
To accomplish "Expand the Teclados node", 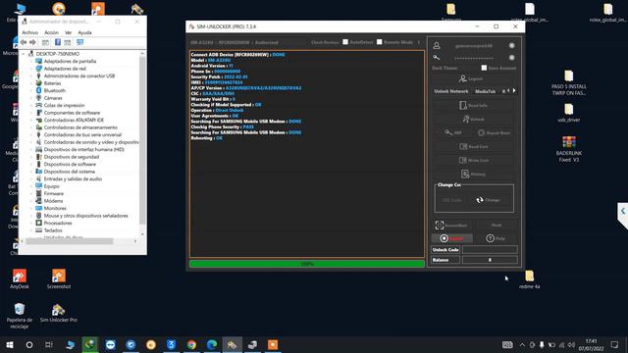I will pos(31,230).
